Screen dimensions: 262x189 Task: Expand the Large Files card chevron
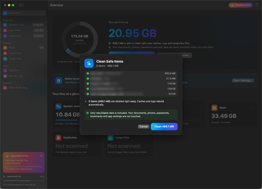[x=149, y=138]
